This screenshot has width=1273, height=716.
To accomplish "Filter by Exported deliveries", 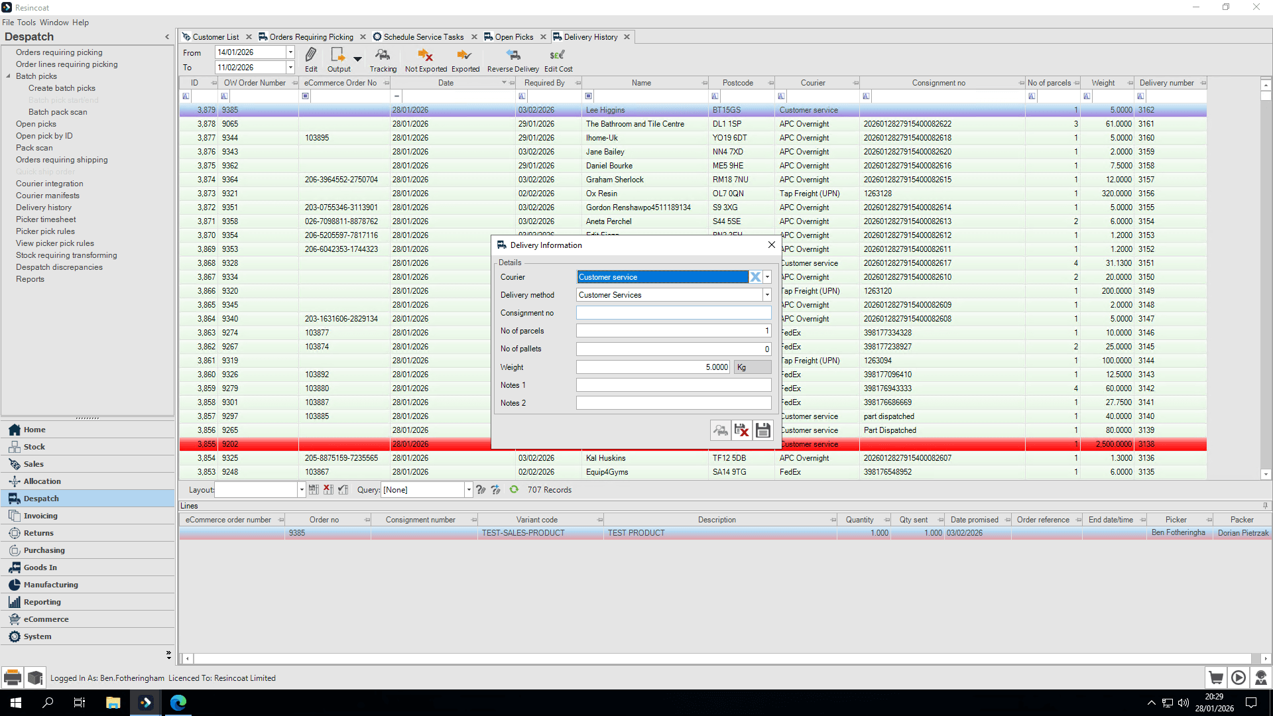I will click(465, 55).
